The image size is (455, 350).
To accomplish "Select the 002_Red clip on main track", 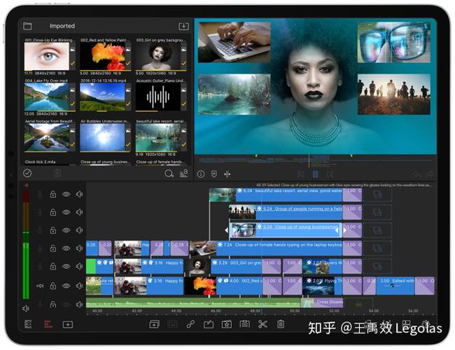I will (x=224, y=286).
